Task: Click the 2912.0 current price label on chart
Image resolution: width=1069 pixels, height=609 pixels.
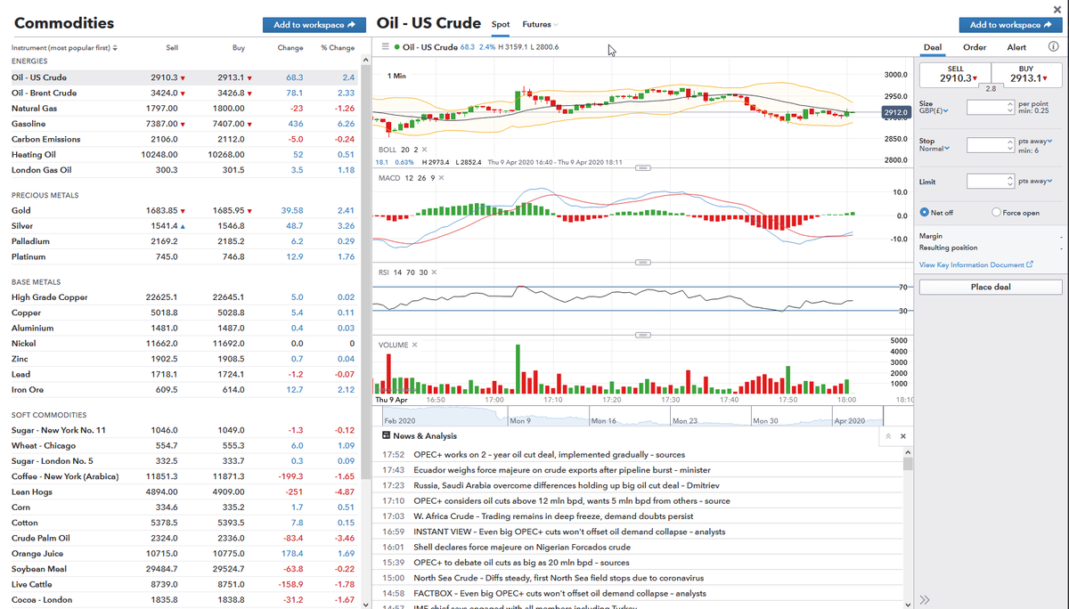Action: click(x=895, y=112)
